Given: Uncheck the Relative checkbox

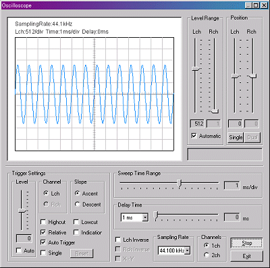Looking at the screenshot, I should point(43,232).
